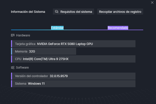
Task: Click the CPU label
Action: point(18,59)
